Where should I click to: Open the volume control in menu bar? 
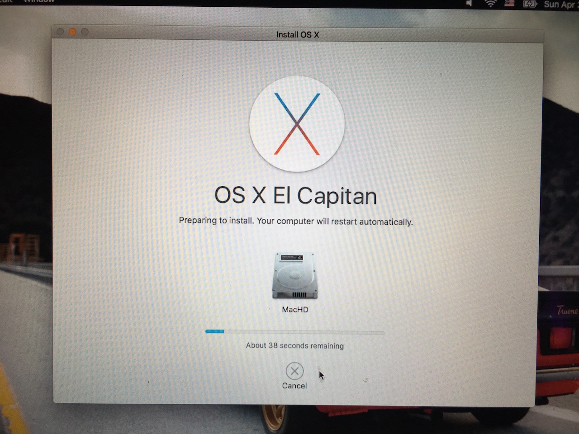pos(470,3)
